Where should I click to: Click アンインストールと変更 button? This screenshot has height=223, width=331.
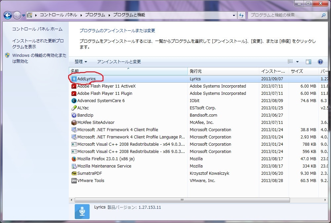coord(119,61)
